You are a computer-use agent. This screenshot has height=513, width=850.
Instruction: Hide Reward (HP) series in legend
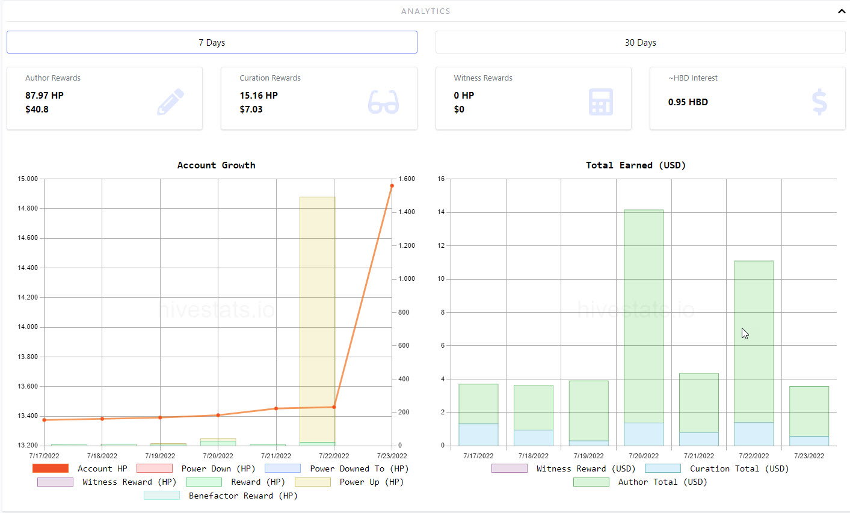pos(204,482)
